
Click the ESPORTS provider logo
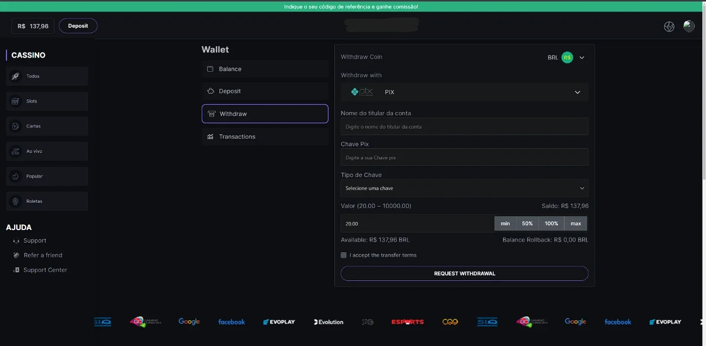pos(407,322)
